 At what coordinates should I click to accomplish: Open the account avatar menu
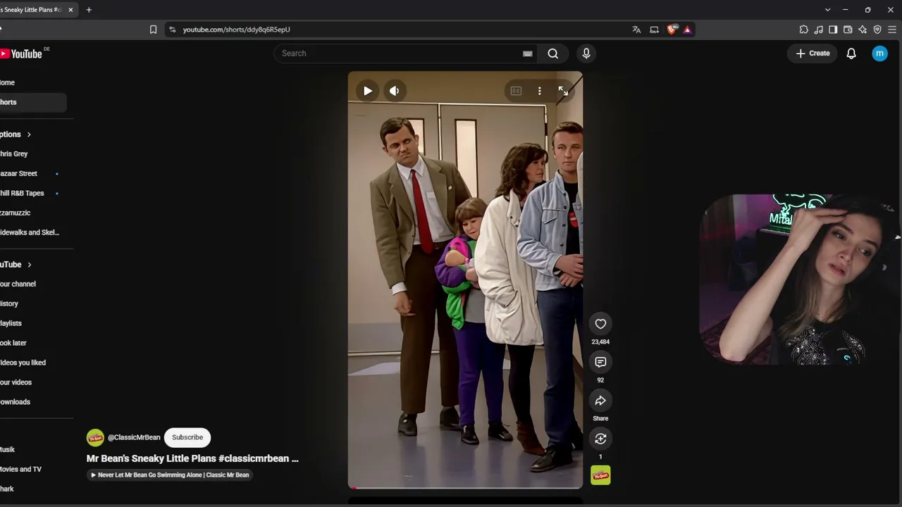click(880, 54)
